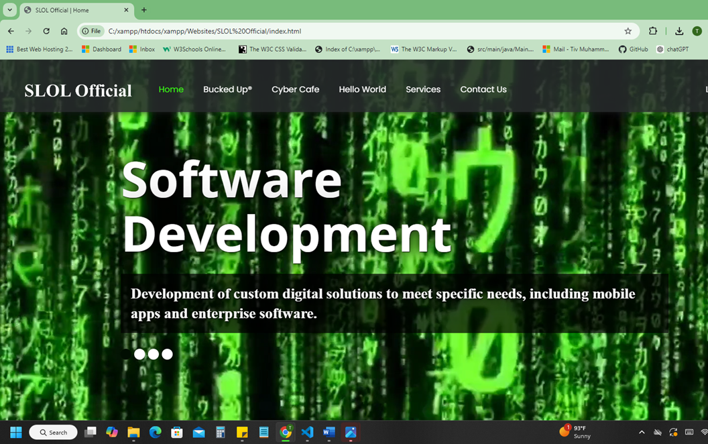This screenshot has height=444, width=708.
Task: Open the Inbox bookmark
Action: tap(142, 49)
